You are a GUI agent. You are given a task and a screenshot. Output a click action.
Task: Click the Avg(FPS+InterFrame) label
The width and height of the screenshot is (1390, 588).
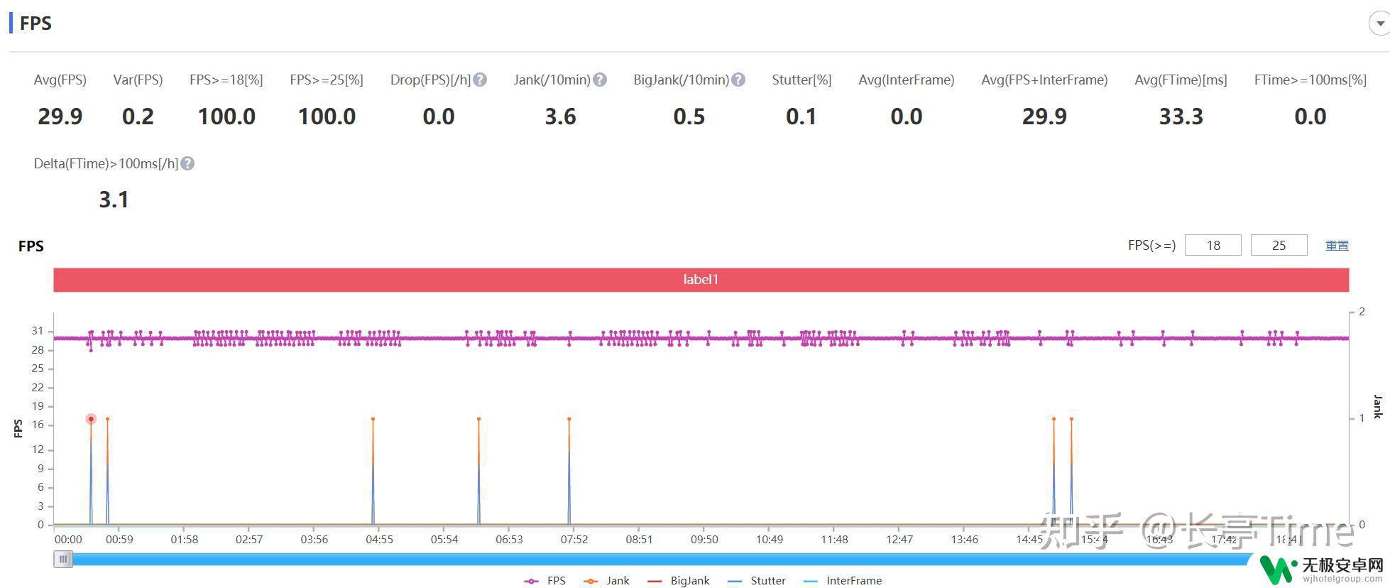[x=1044, y=80]
